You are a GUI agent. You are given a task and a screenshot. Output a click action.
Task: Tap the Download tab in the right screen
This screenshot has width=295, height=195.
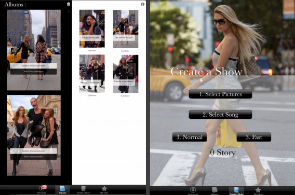pos(193,191)
